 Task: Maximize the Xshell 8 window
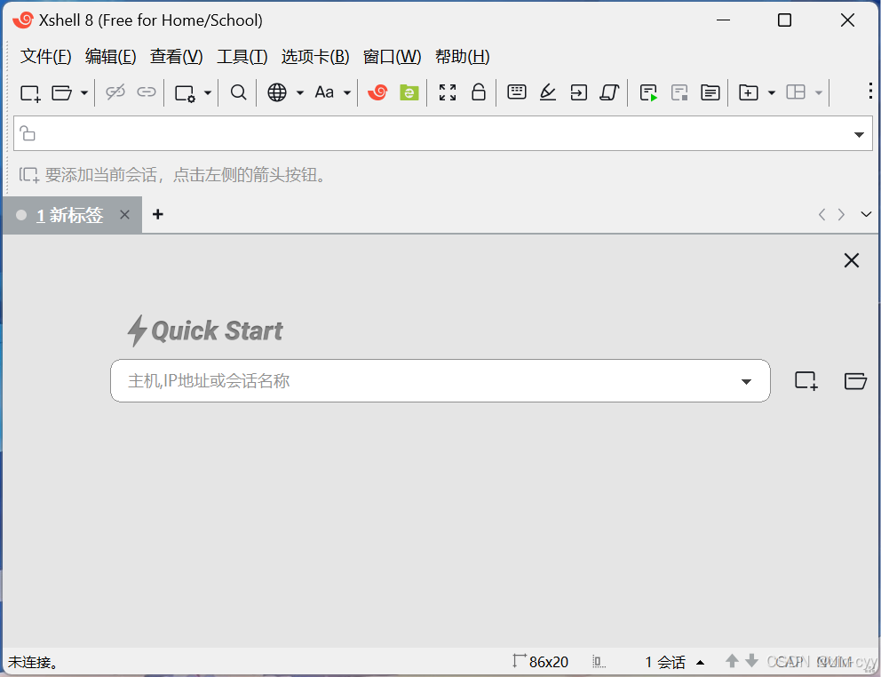(784, 20)
